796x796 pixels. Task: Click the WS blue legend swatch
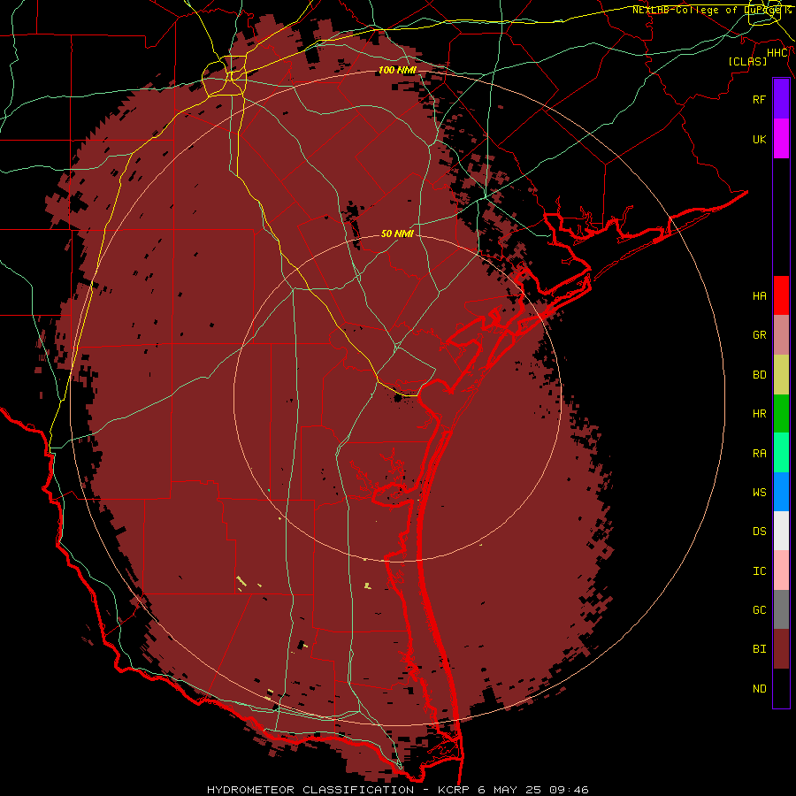781,492
